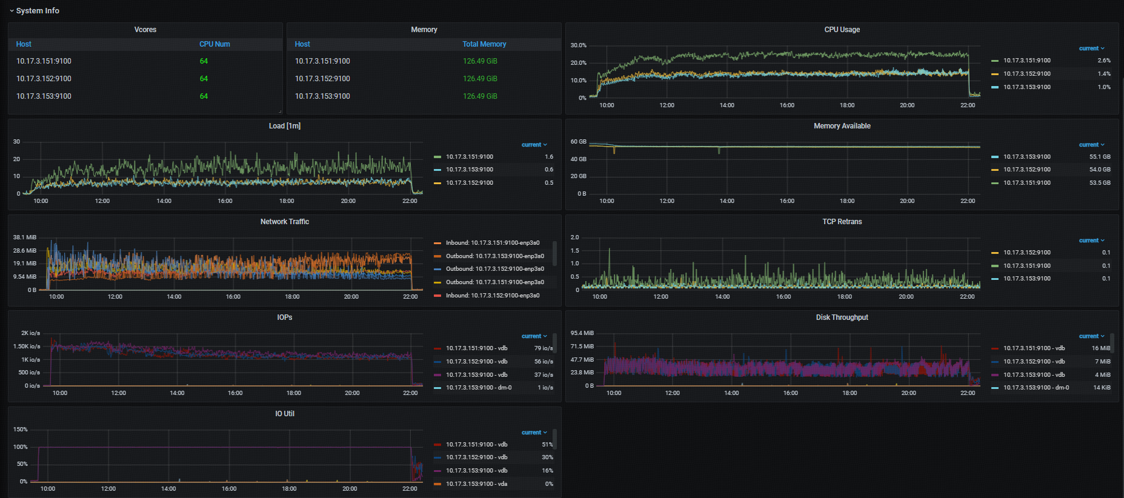Click cyan swatch for 10.17.3.153:9100 in Memory Available

pyautogui.click(x=995, y=157)
